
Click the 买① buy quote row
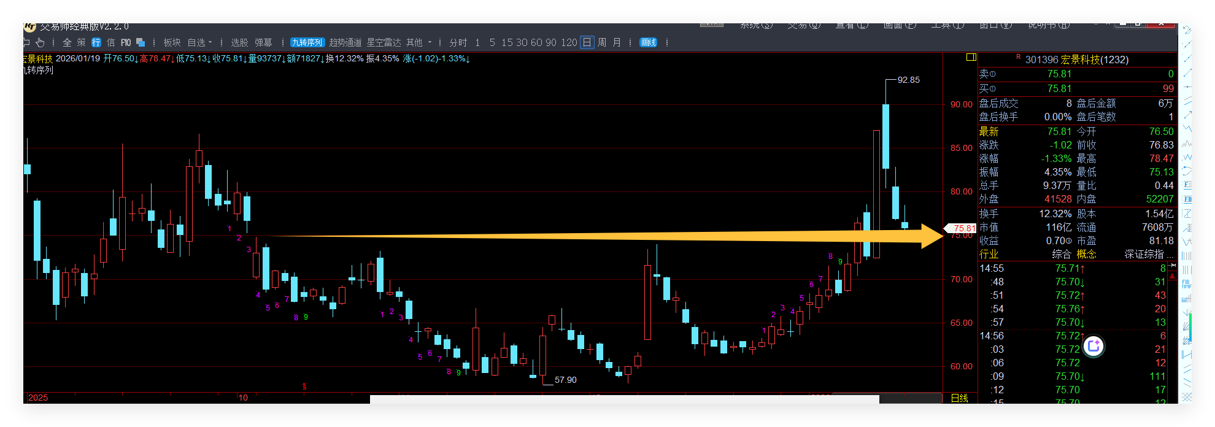1077,88
